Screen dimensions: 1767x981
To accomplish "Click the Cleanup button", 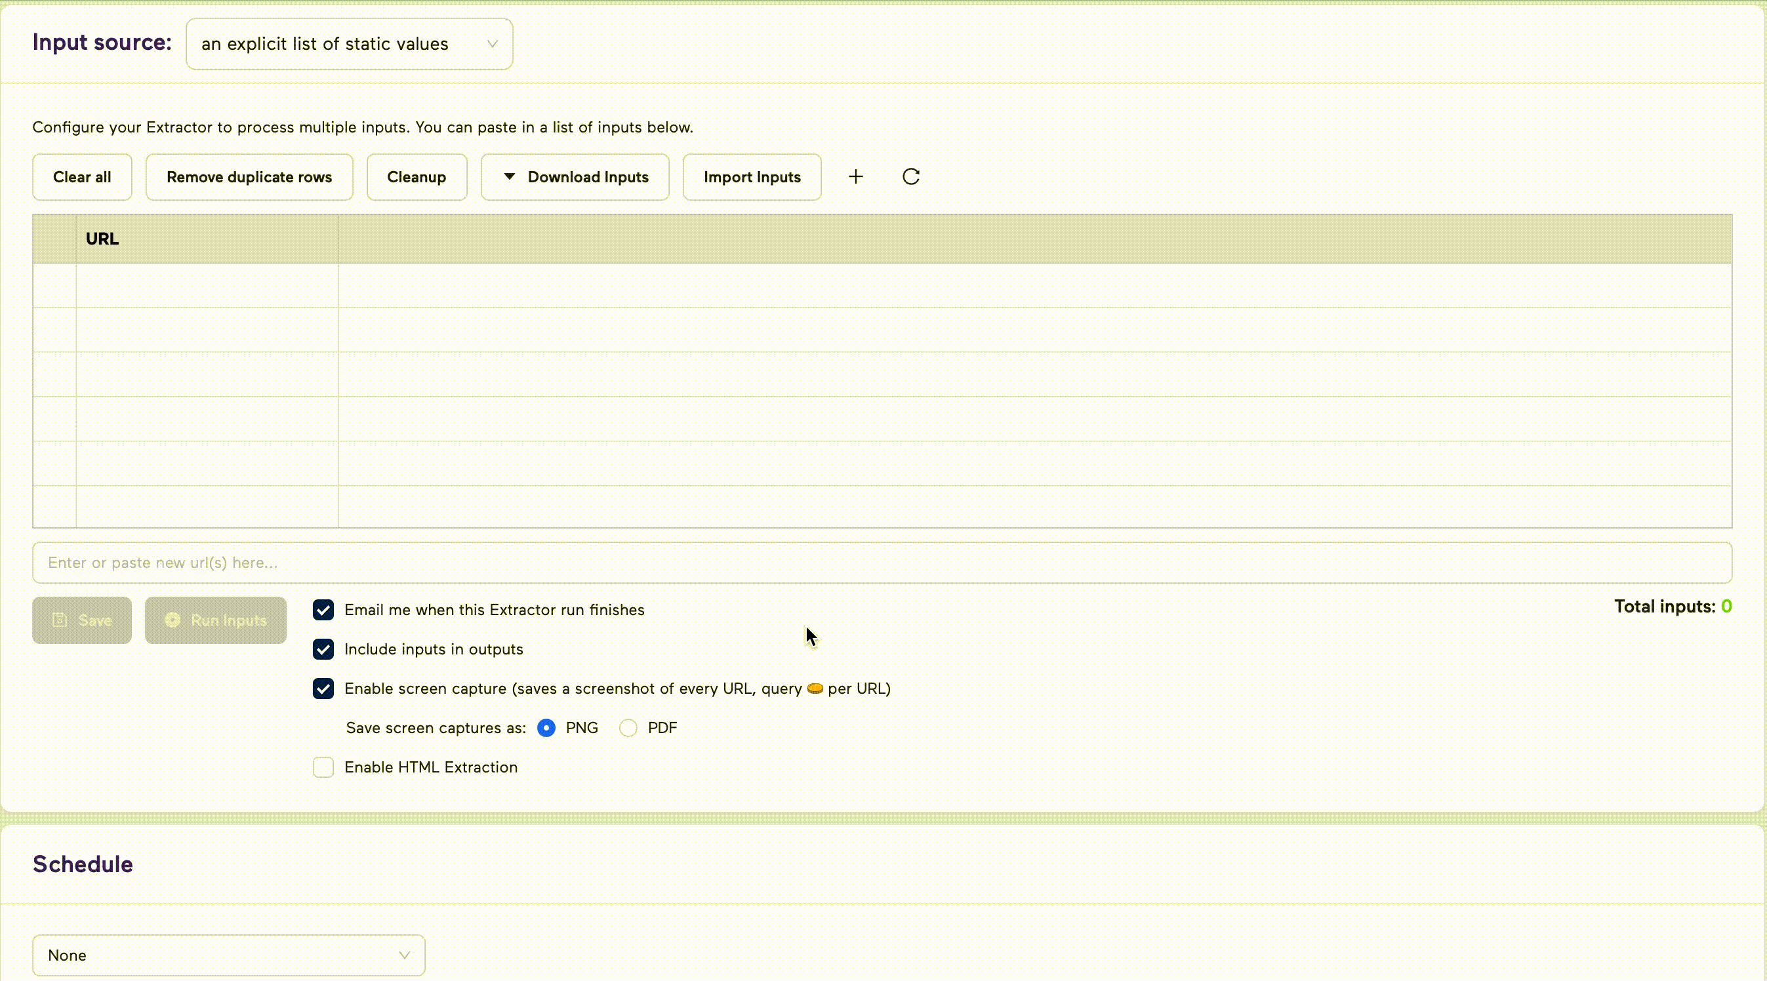I will tap(416, 177).
